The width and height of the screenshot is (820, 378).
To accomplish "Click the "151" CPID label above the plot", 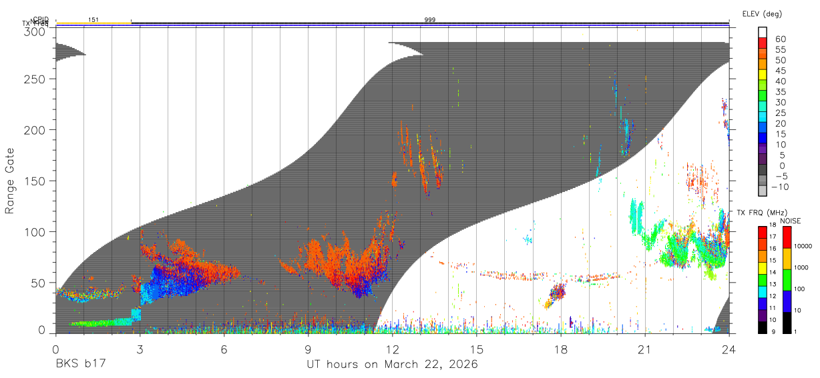I will click(x=93, y=19).
